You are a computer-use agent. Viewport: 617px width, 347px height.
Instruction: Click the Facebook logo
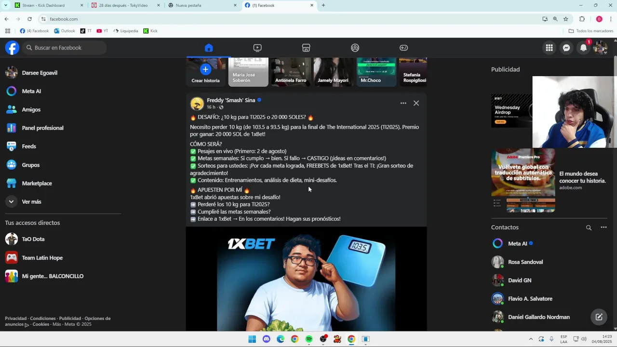(x=12, y=48)
